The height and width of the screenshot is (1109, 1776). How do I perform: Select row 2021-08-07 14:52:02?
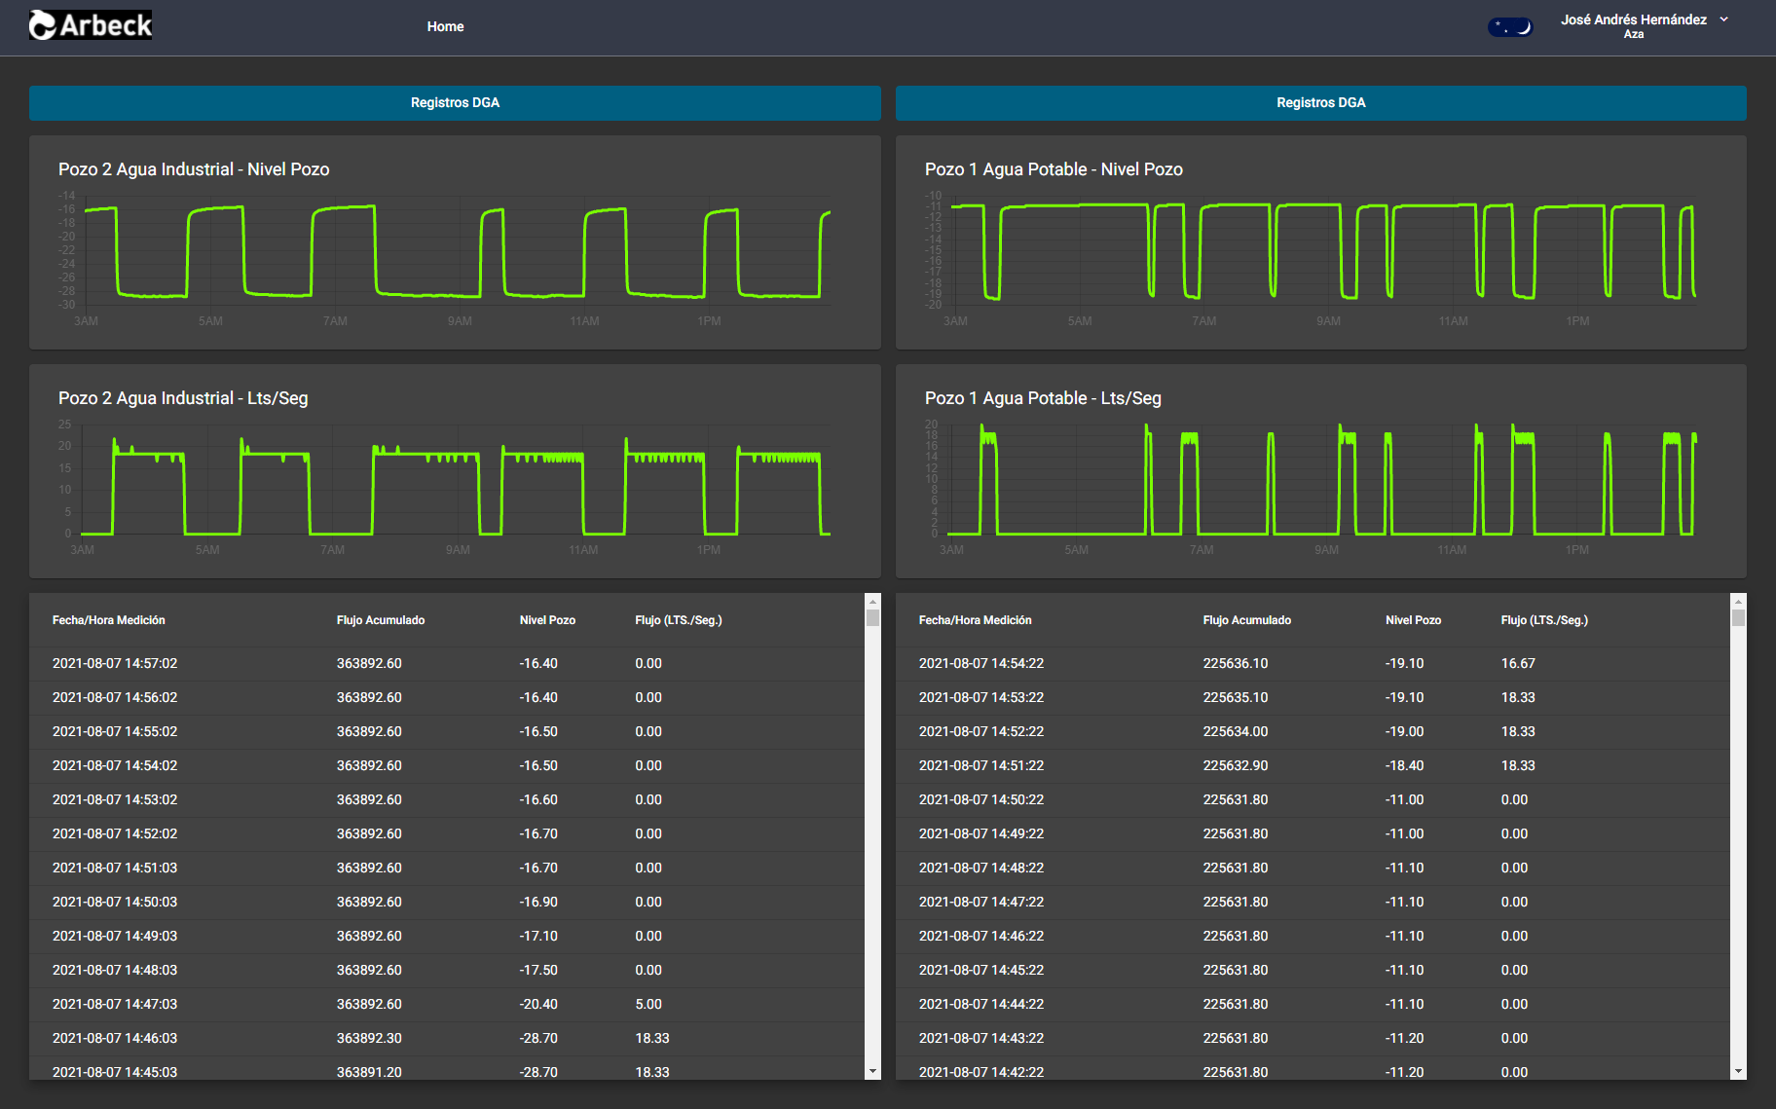tap(447, 833)
